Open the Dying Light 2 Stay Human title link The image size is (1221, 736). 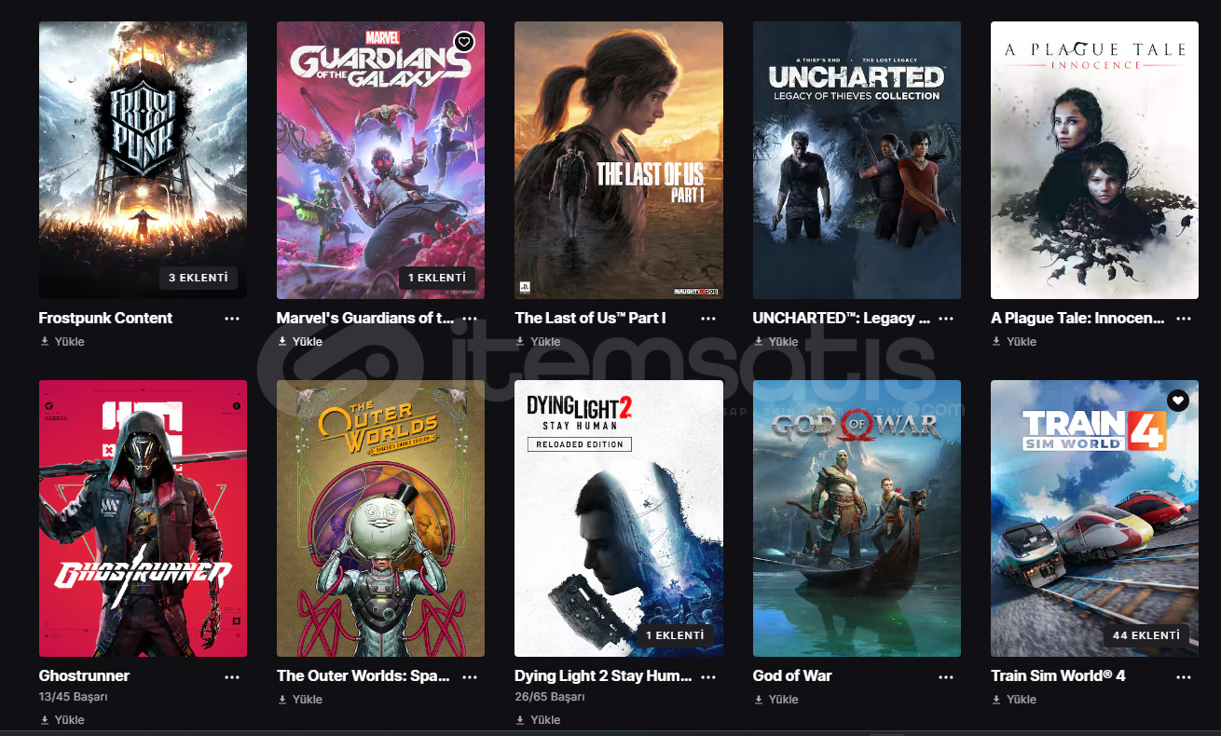(603, 676)
